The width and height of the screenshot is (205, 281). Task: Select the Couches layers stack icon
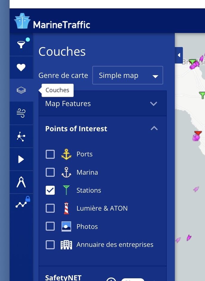pyautogui.click(x=21, y=90)
